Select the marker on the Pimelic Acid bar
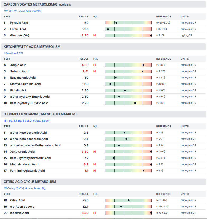The image size is (207, 219). pos(125,90)
